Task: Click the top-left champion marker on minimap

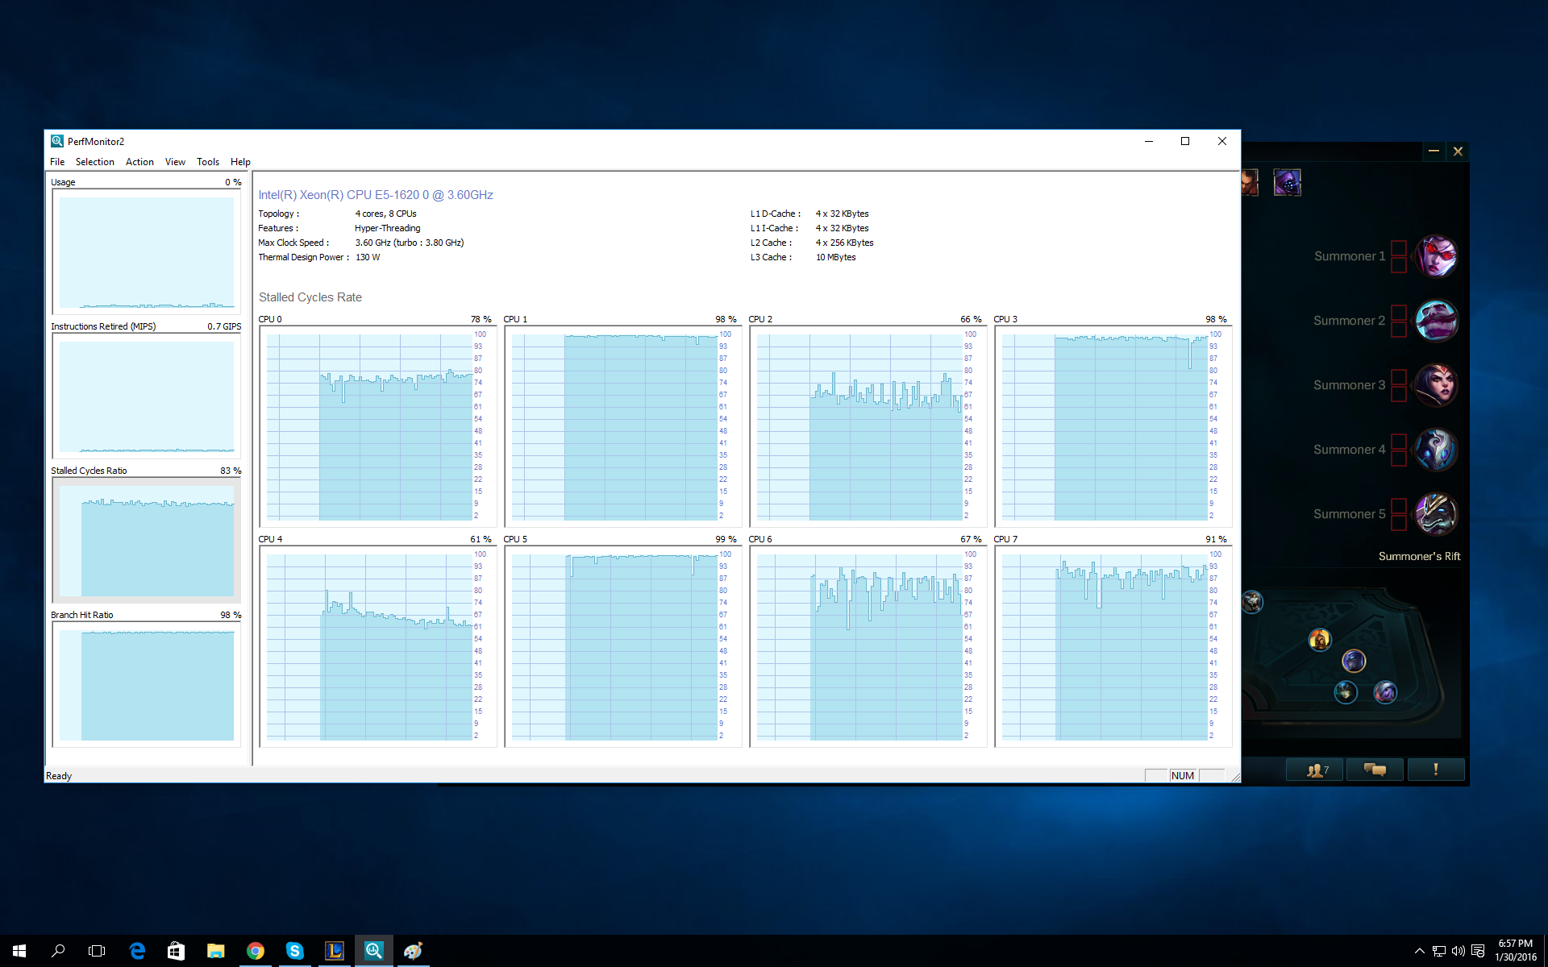Action: click(x=1252, y=601)
